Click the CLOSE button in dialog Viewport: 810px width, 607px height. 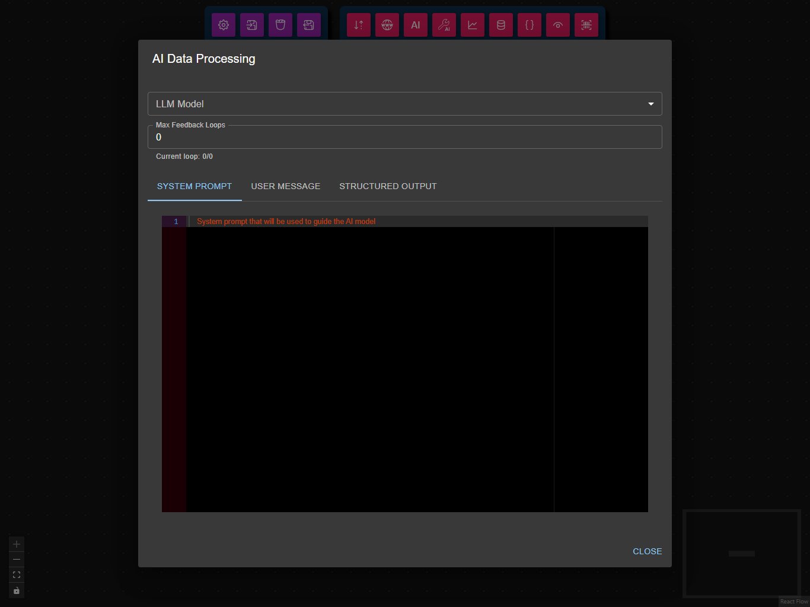click(647, 551)
